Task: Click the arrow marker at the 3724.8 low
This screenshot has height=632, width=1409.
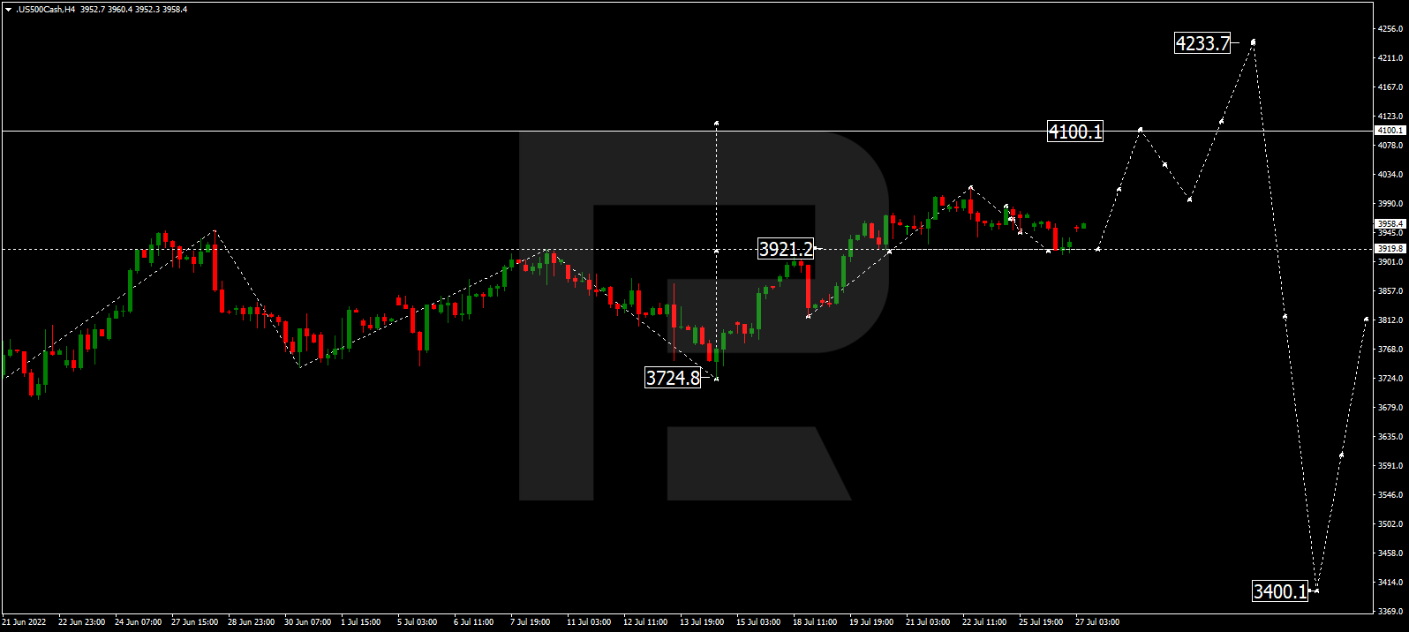Action: click(x=716, y=379)
